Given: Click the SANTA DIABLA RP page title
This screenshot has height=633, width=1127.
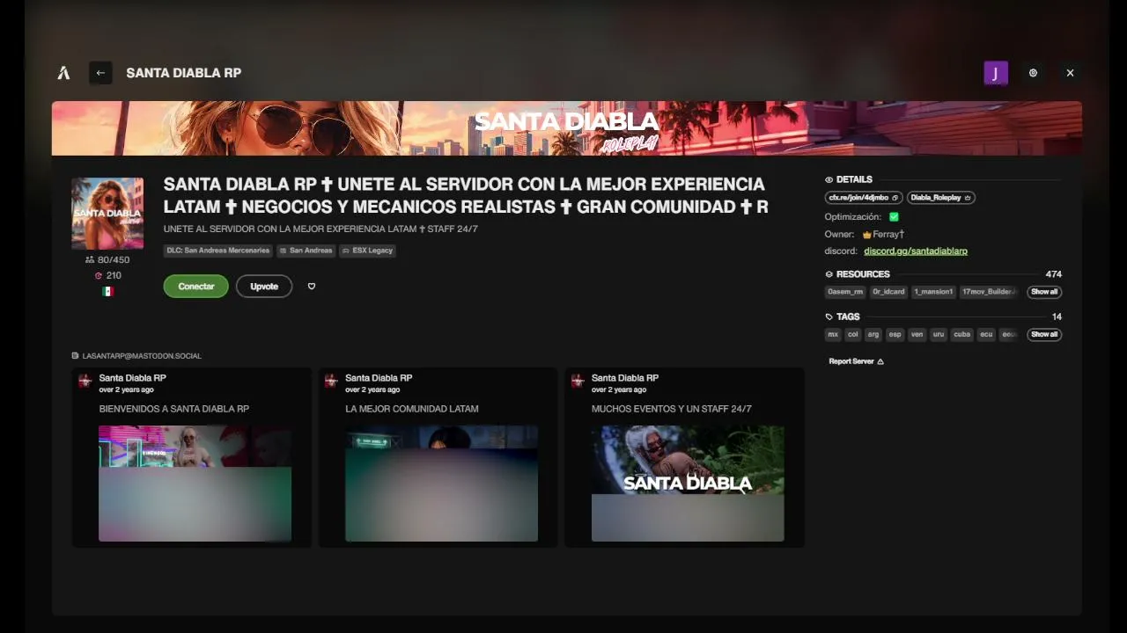Looking at the screenshot, I should (184, 73).
